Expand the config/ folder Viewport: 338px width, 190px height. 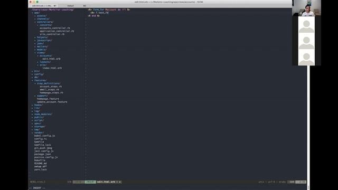coord(39,74)
